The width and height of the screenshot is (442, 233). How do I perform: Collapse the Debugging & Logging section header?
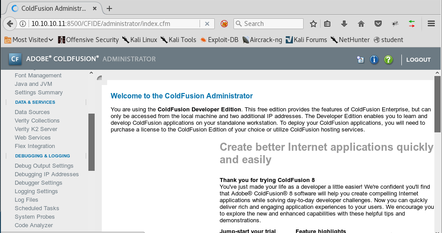tap(42, 156)
